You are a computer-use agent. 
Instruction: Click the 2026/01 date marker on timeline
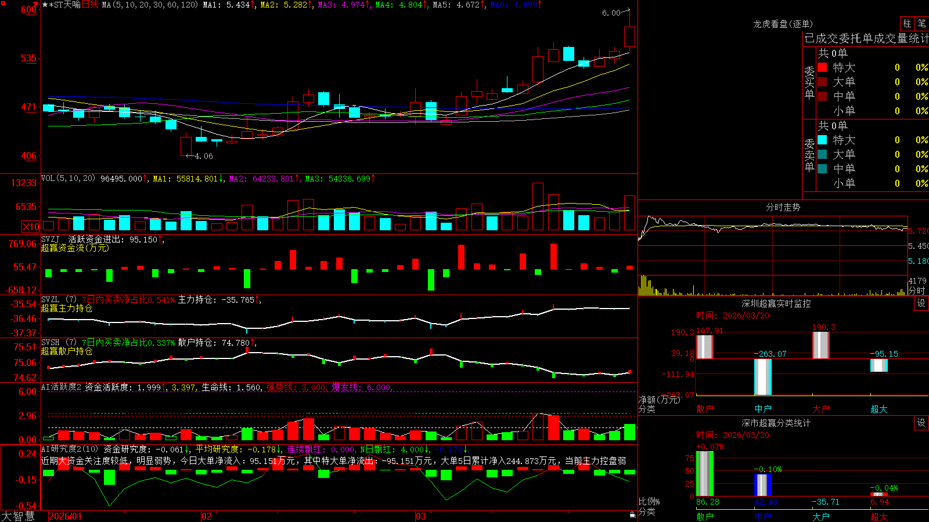coord(66,516)
